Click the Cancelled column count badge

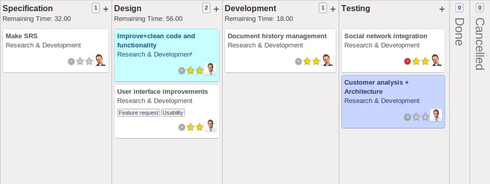(x=480, y=8)
